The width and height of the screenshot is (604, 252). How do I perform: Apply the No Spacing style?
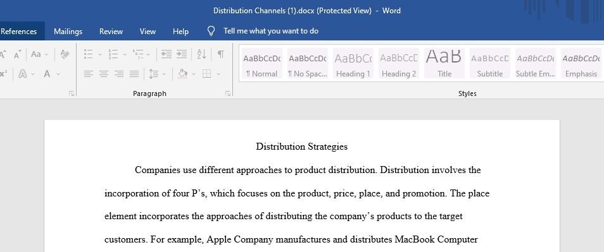(x=308, y=63)
